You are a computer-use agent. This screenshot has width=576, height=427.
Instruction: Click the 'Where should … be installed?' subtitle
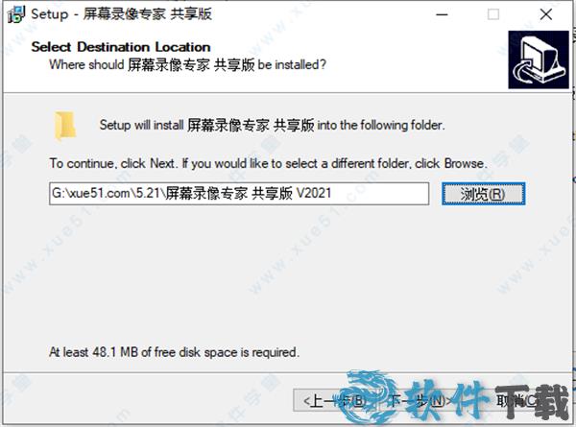coord(188,64)
